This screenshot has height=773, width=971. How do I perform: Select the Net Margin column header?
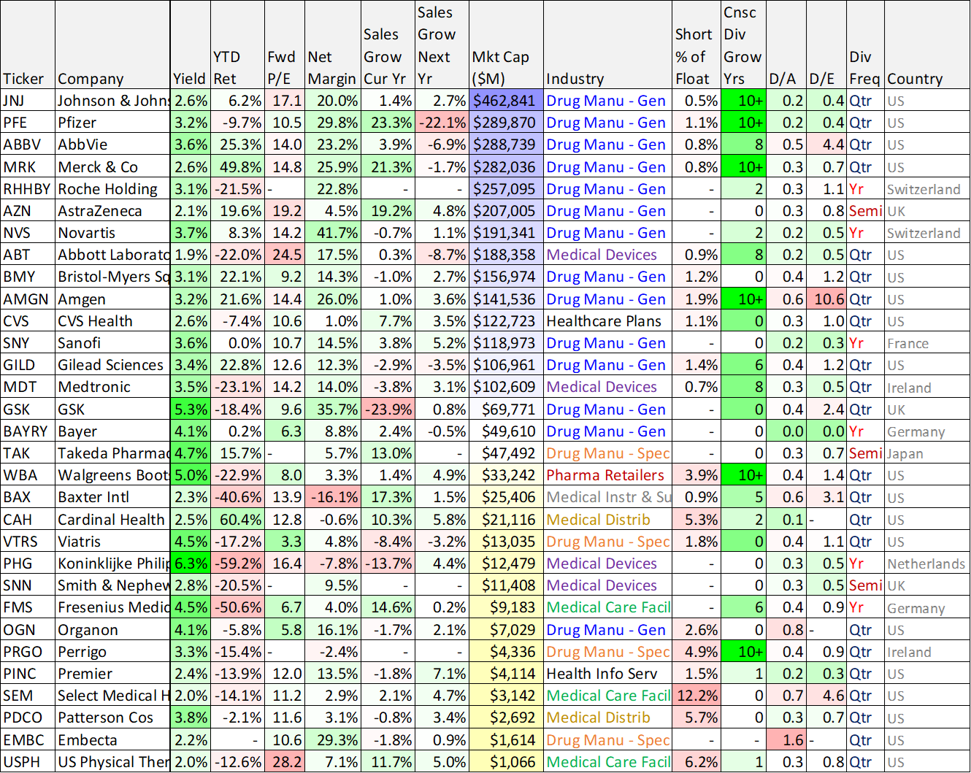pos(333,45)
